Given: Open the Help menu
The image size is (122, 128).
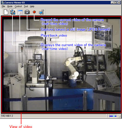Looking at the screenshot, I should click(x=32, y=7).
